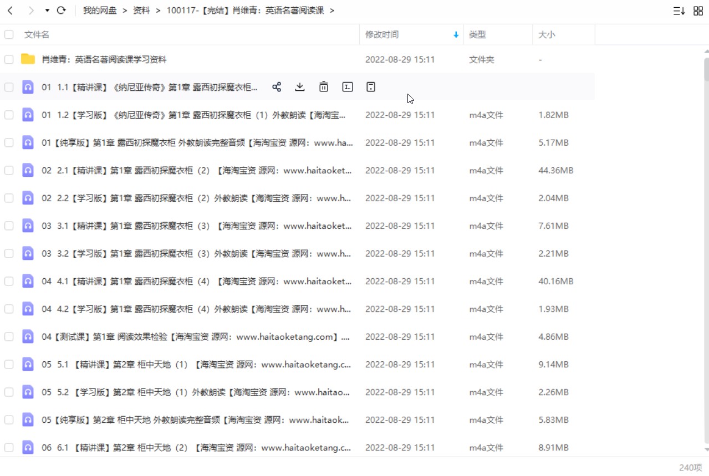The height and width of the screenshot is (476, 709).
Task: Click the audio icon of 03 3.2 学习版 file
Action: [28, 253]
